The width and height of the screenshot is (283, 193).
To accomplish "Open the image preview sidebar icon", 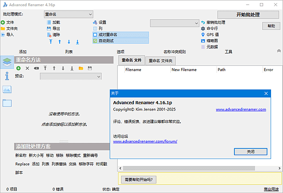I will (7, 90).
